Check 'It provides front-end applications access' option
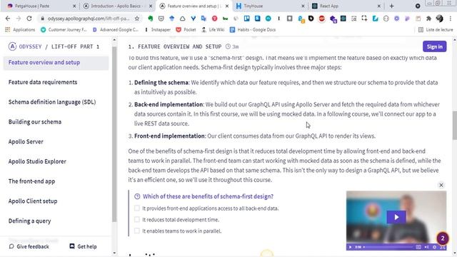Viewport: 457px width, 257px height. coord(136,208)
